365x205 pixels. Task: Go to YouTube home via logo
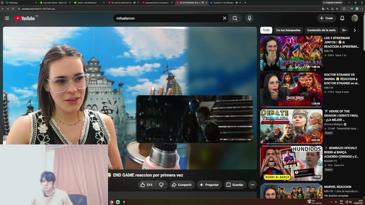coord(25,18)
